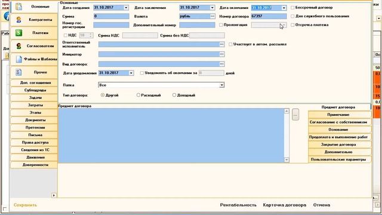382x215 pixels.
Task: Open the Письма tab
Action: point(34,135)
